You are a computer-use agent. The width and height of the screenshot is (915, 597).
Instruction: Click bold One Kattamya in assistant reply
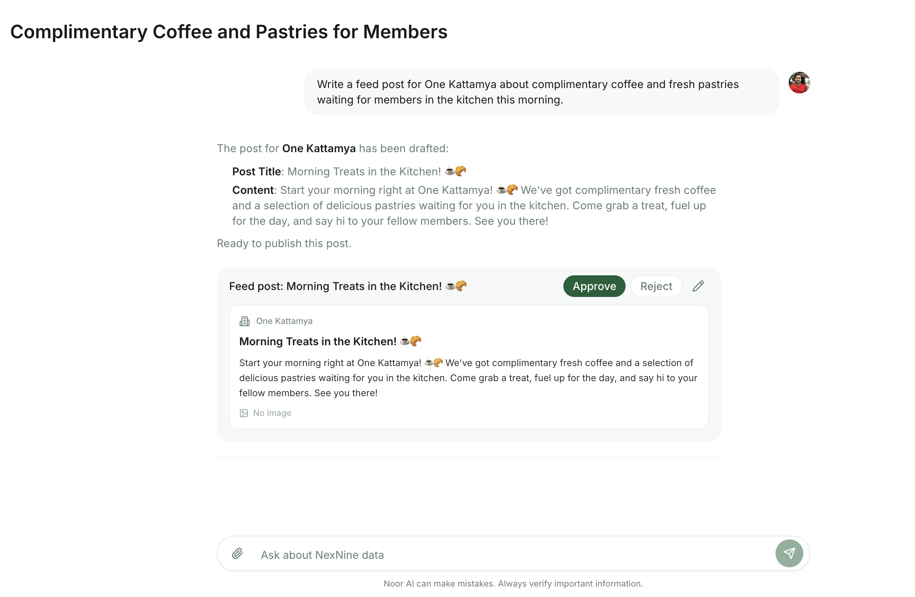coord(319,148)
